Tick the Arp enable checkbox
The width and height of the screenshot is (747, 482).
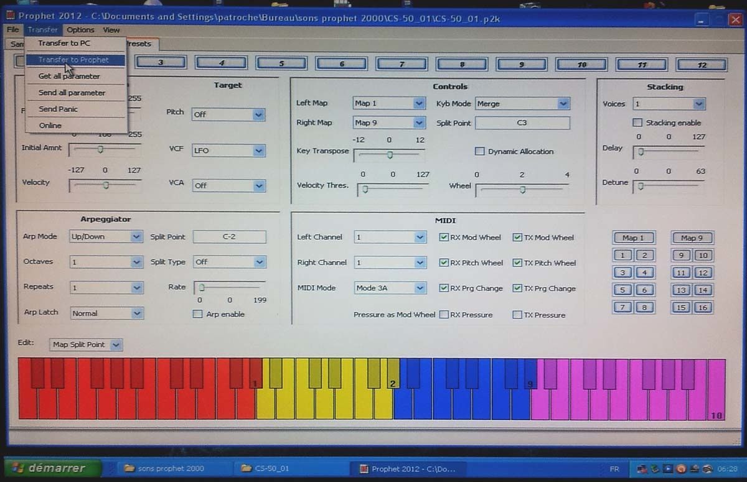198,314
